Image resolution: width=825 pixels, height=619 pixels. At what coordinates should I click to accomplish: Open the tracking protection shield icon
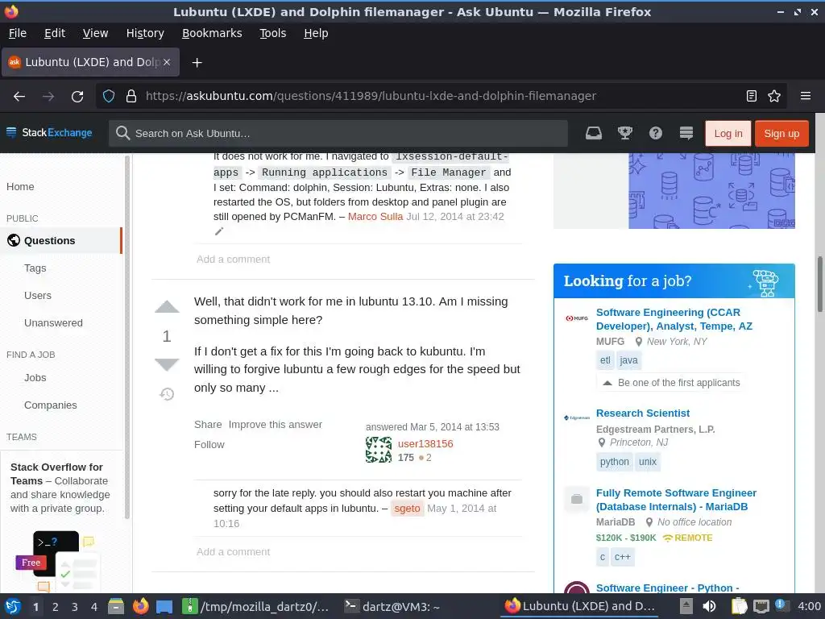(109, 97)
